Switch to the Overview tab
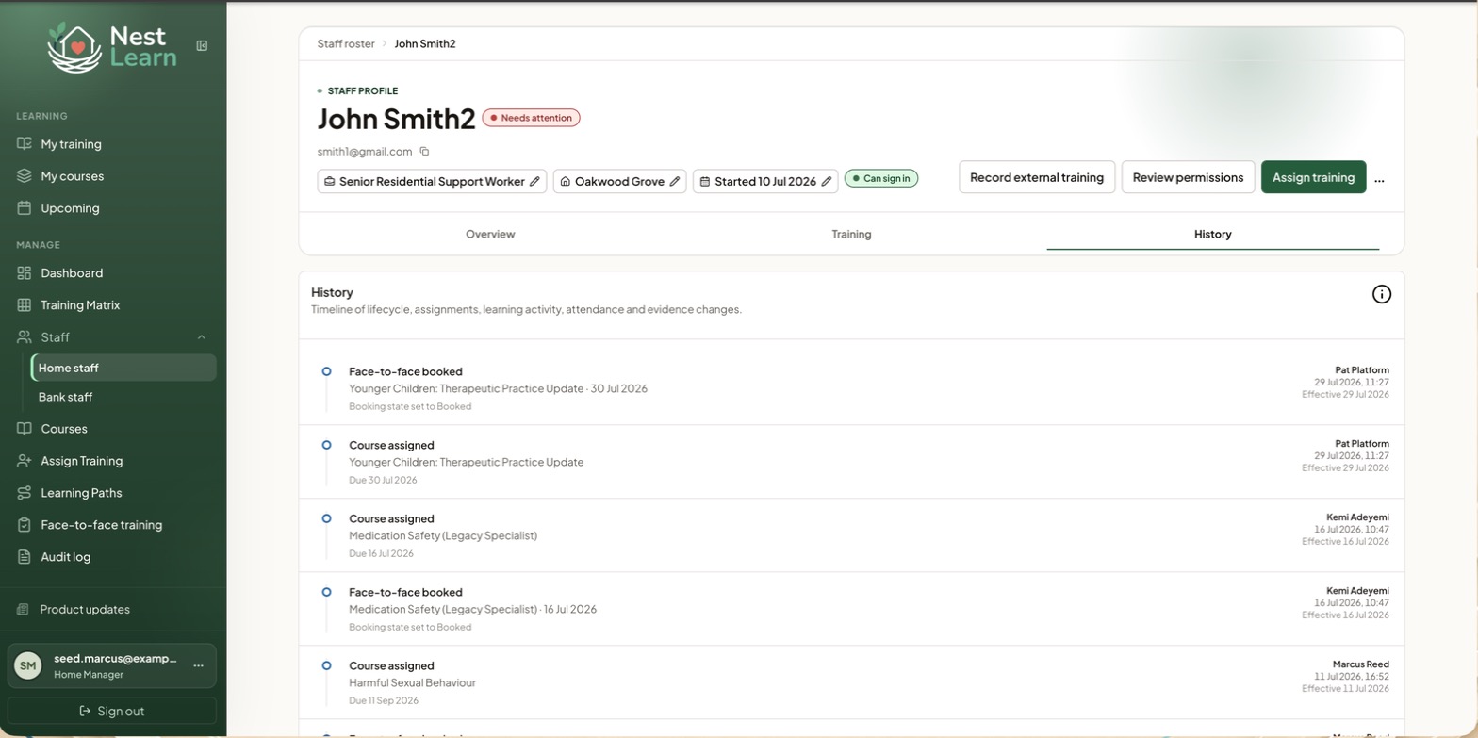The width and height of the screenshot is (1478, 738). [x=490, y=234]
